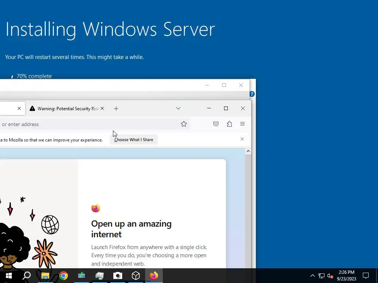Close the first Firefox tab
The width and height of the screenshot is (378, 283).
(x=19, y=109)
